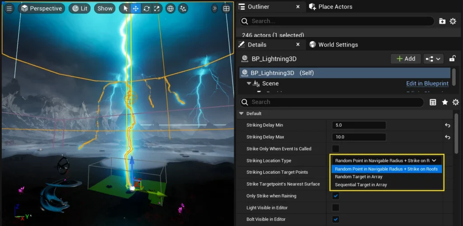
Task: Enable Strike Only When Event Is Called
Action: pos(336,149)
